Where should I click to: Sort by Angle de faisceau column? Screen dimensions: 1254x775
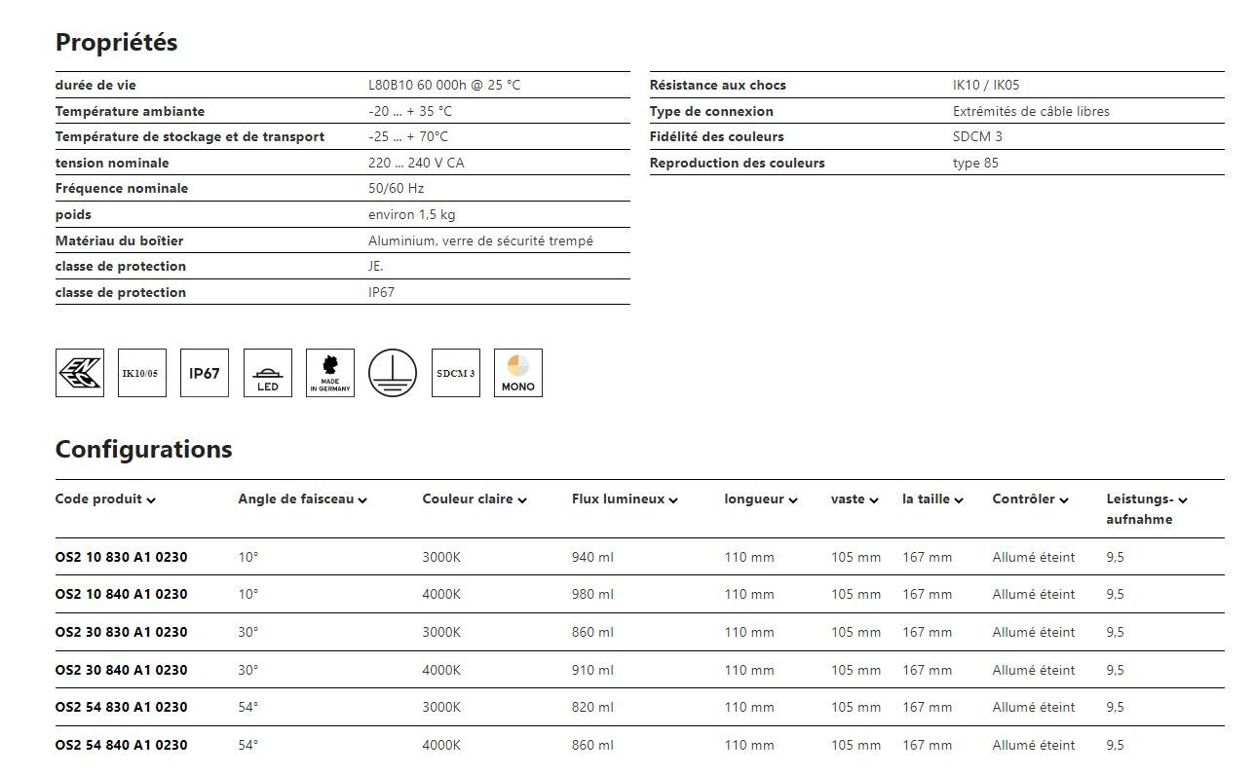[x=302, y=499]
